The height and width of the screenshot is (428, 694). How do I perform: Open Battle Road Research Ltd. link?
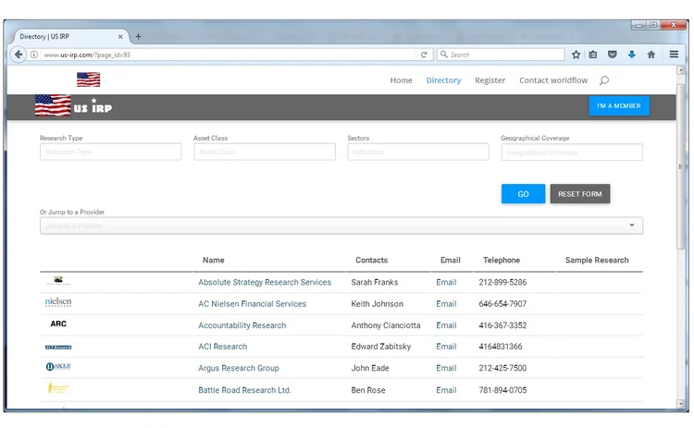244,390
